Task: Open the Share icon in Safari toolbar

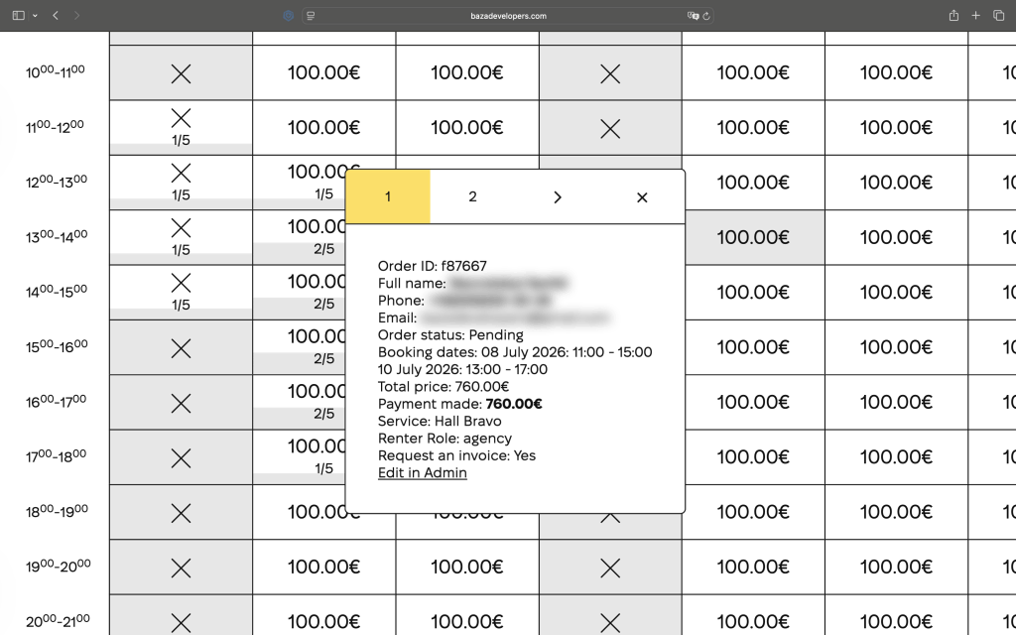Action: (x=953, y=16)
